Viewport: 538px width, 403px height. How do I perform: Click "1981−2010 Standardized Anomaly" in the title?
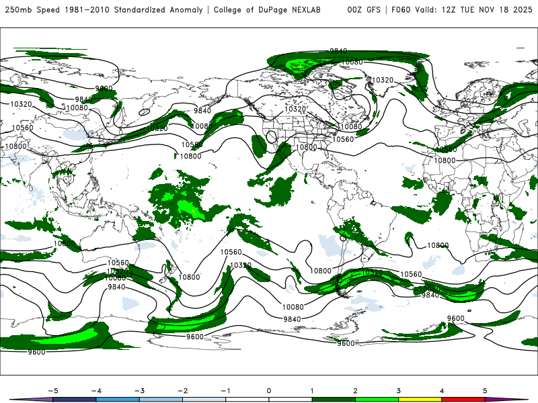[134, 9]
